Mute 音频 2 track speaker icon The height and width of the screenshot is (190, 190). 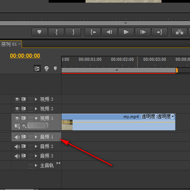(17, 146)
